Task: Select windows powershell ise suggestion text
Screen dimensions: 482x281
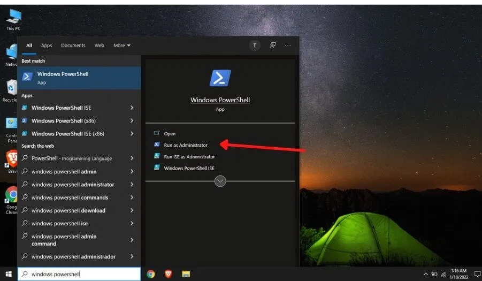Action: (59, 224)
